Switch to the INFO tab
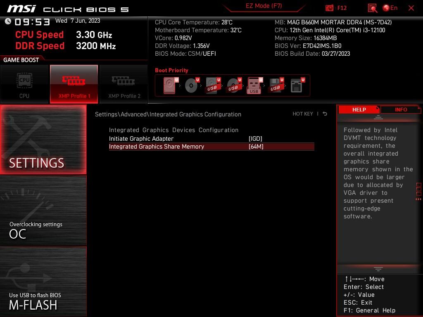Screen dimensions: 423x317 401,109
